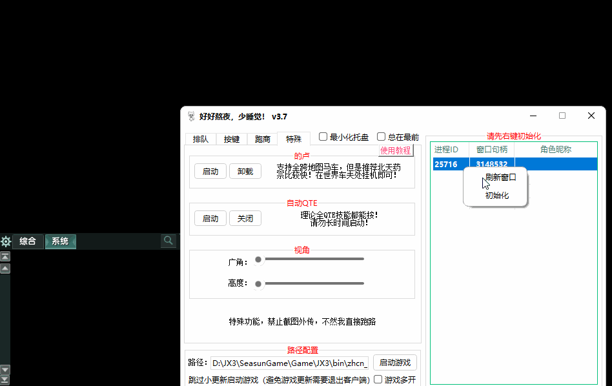Enable the 总在最前 checkbox
Screen dimensions: 612x386
(381, 137)
